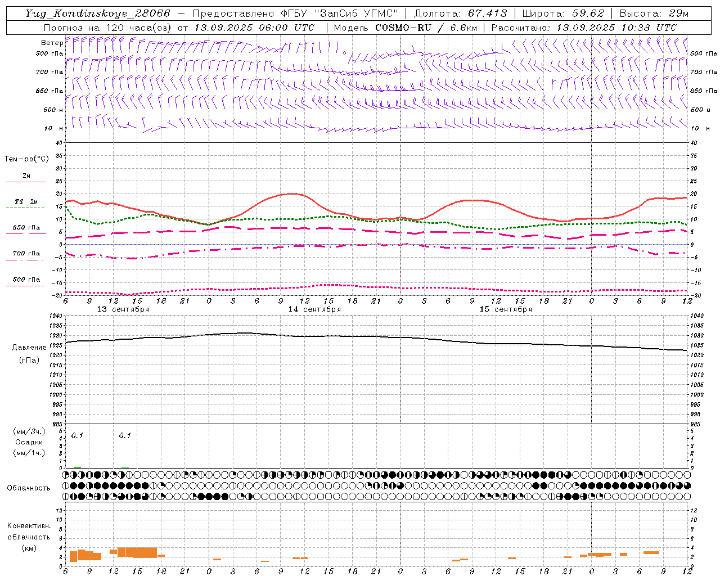
Task: Click the "13 сентября" date label
Action: tap(123, 309)
